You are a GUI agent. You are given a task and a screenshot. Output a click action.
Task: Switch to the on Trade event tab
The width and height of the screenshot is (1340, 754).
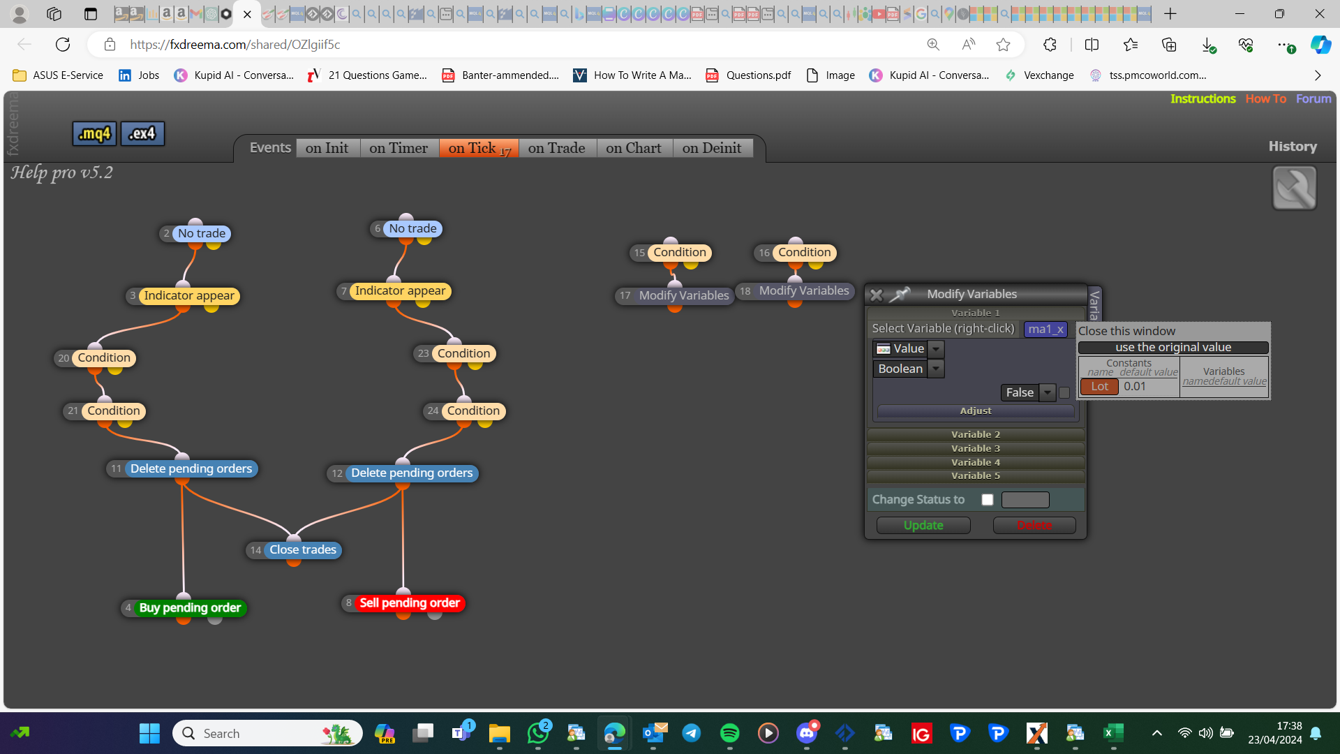[x=557, y=148]
